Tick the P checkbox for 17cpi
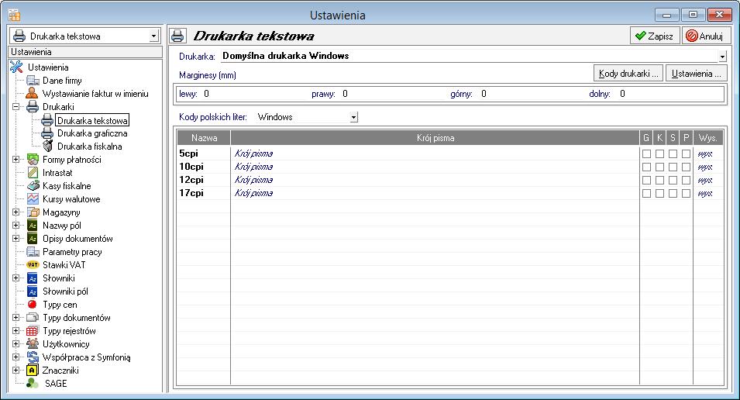 coord(687,194)
